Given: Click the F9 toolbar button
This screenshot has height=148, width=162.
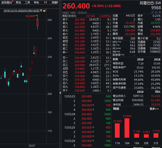Looking at the screenshot, I should click(45, 2).
